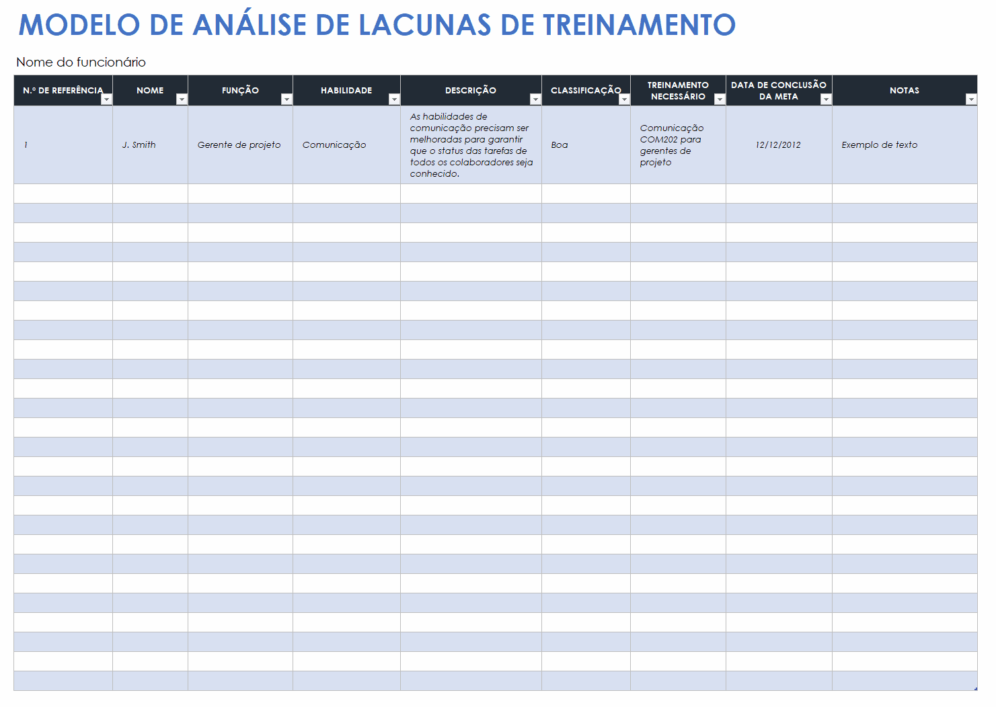
Task: Open the NOTAS column filter dropdown
Action: click(971, 99)
